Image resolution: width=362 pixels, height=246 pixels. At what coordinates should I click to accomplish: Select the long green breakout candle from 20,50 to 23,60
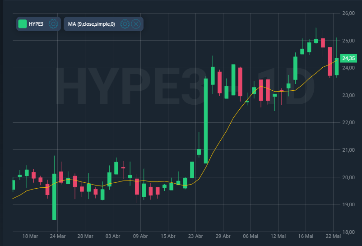(206, 121)
